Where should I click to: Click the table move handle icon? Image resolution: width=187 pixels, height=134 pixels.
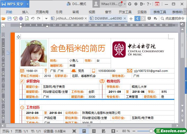click(x=18, y=37)
